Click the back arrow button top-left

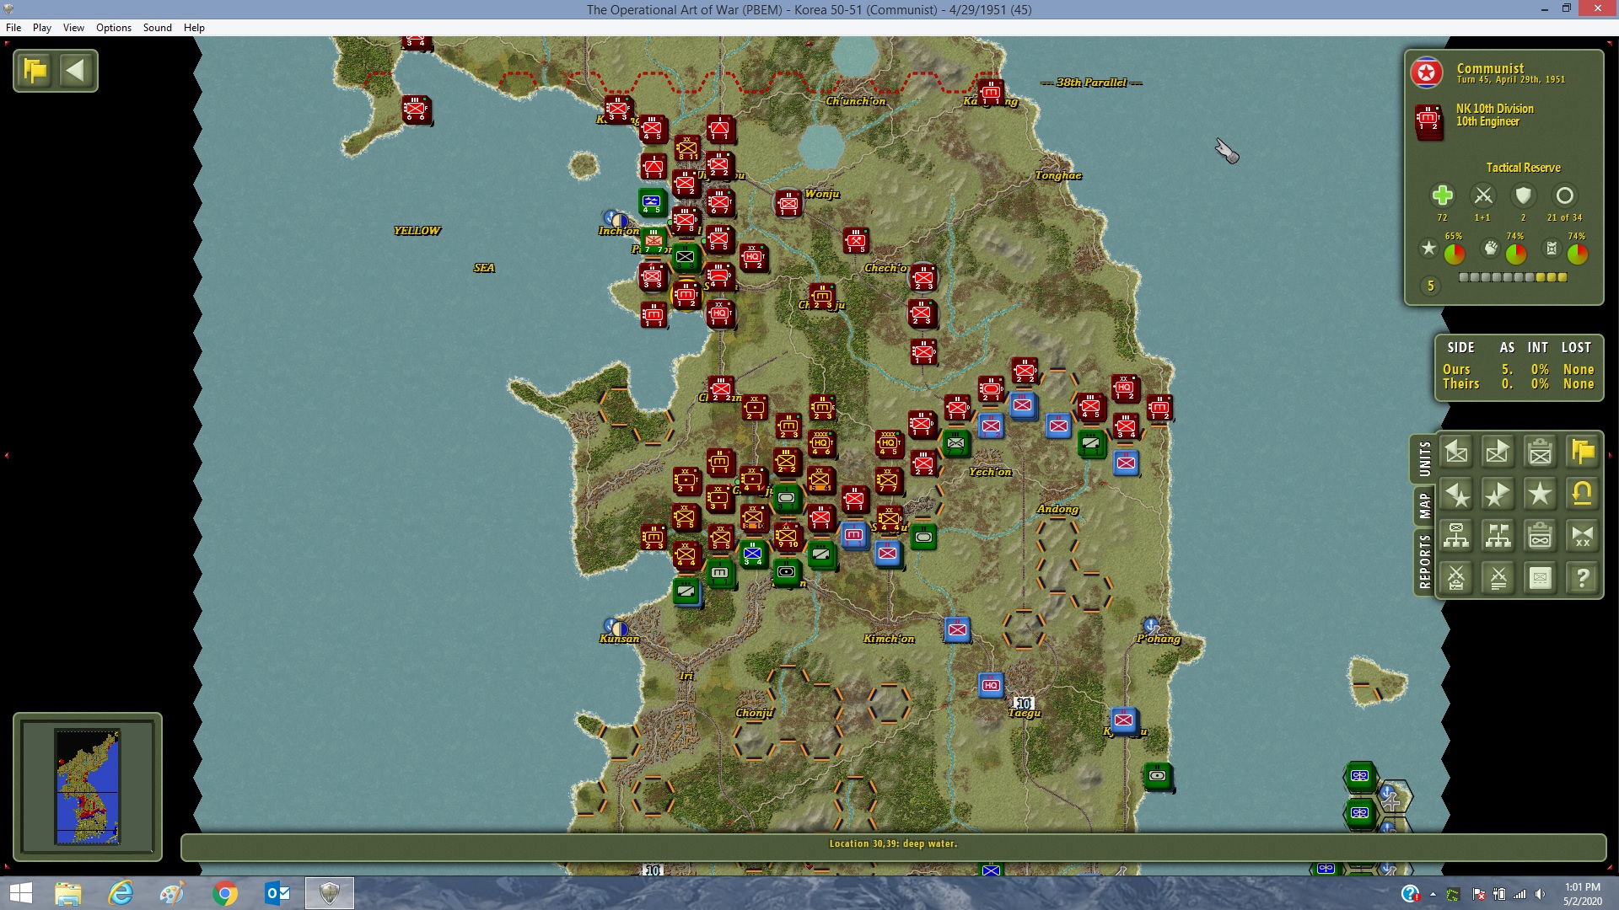[76, 70]
